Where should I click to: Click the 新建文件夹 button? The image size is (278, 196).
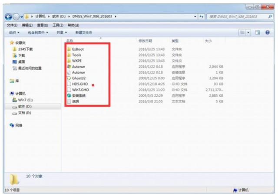pyautogui.click(x=84, y=33)
